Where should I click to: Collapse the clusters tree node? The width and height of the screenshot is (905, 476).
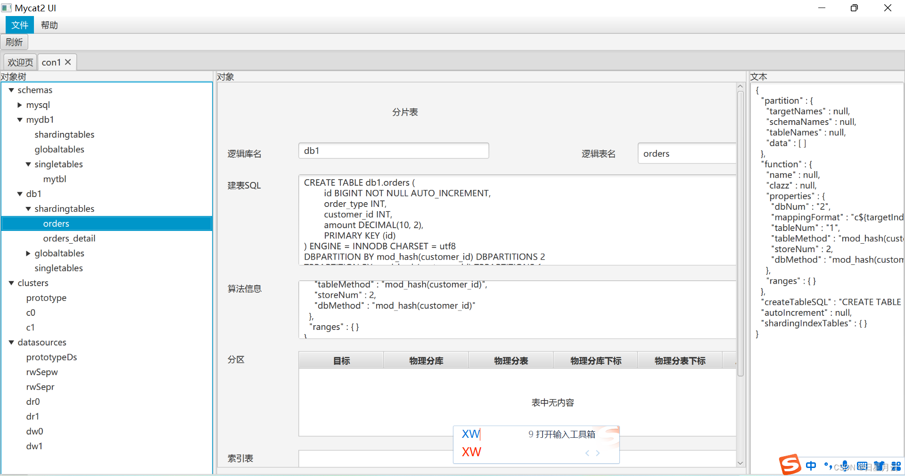(11, 283)
